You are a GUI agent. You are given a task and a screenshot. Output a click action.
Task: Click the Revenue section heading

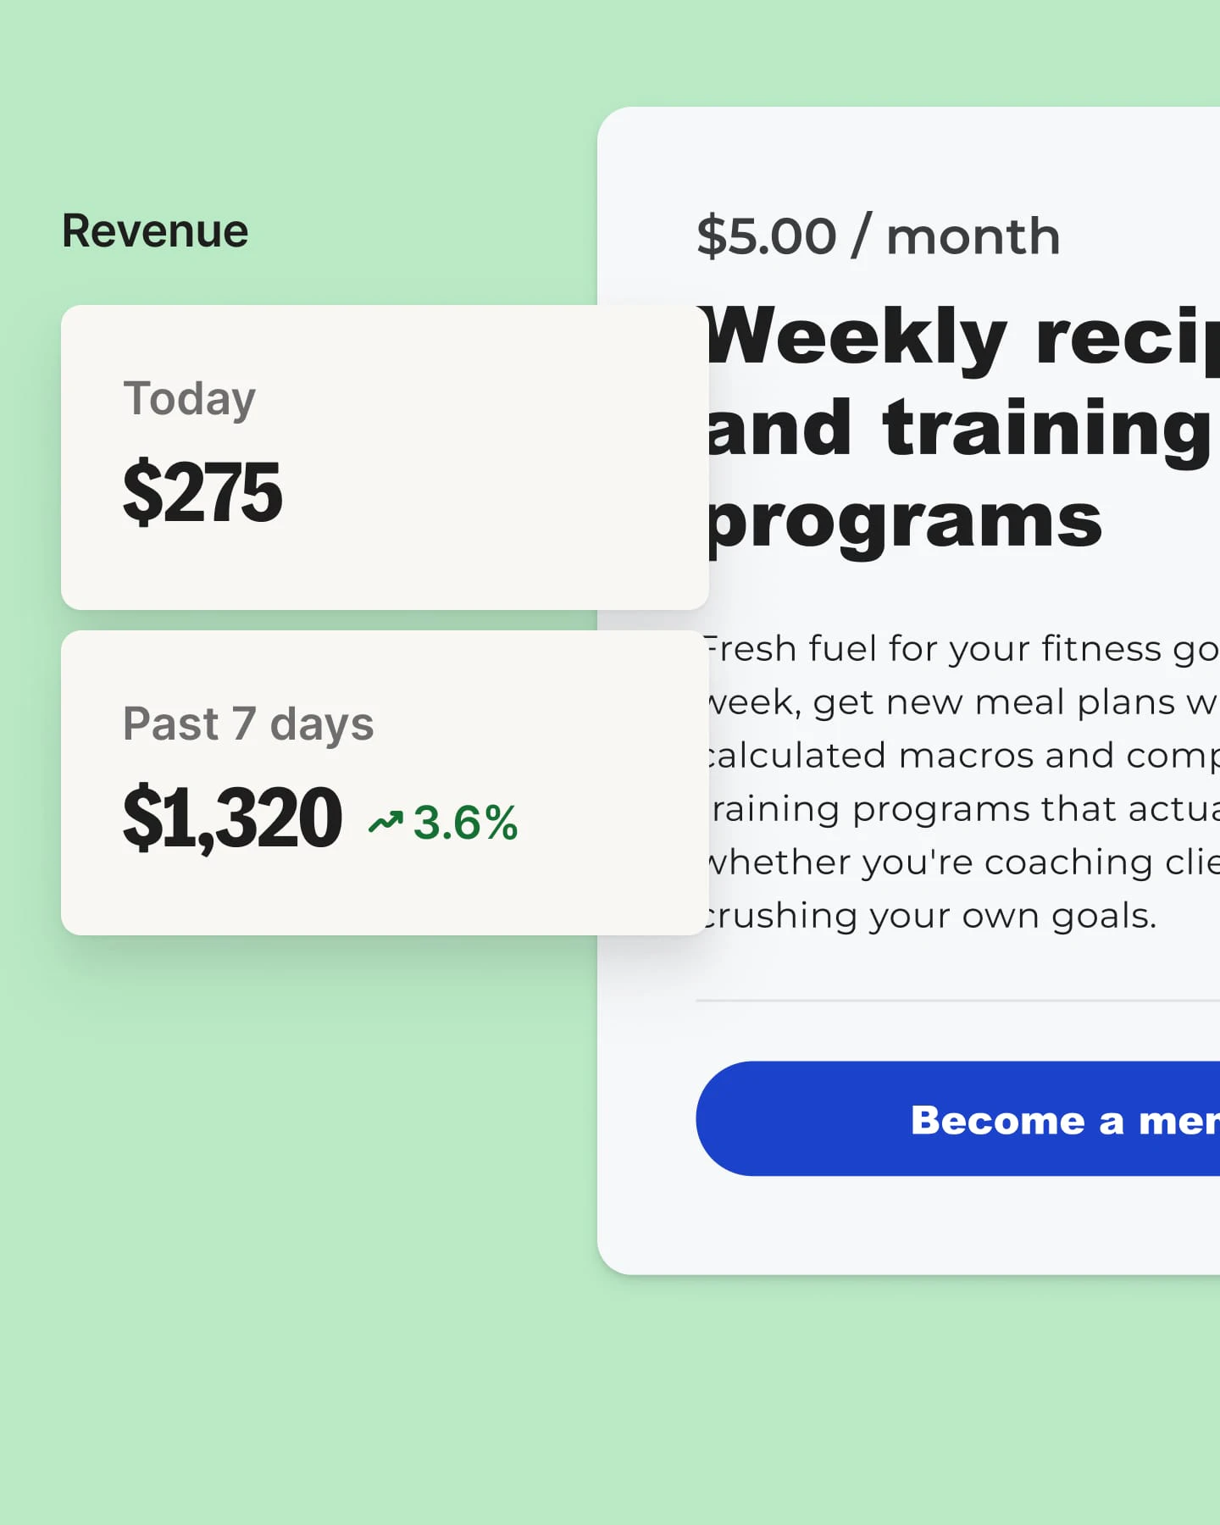point(154,229)
